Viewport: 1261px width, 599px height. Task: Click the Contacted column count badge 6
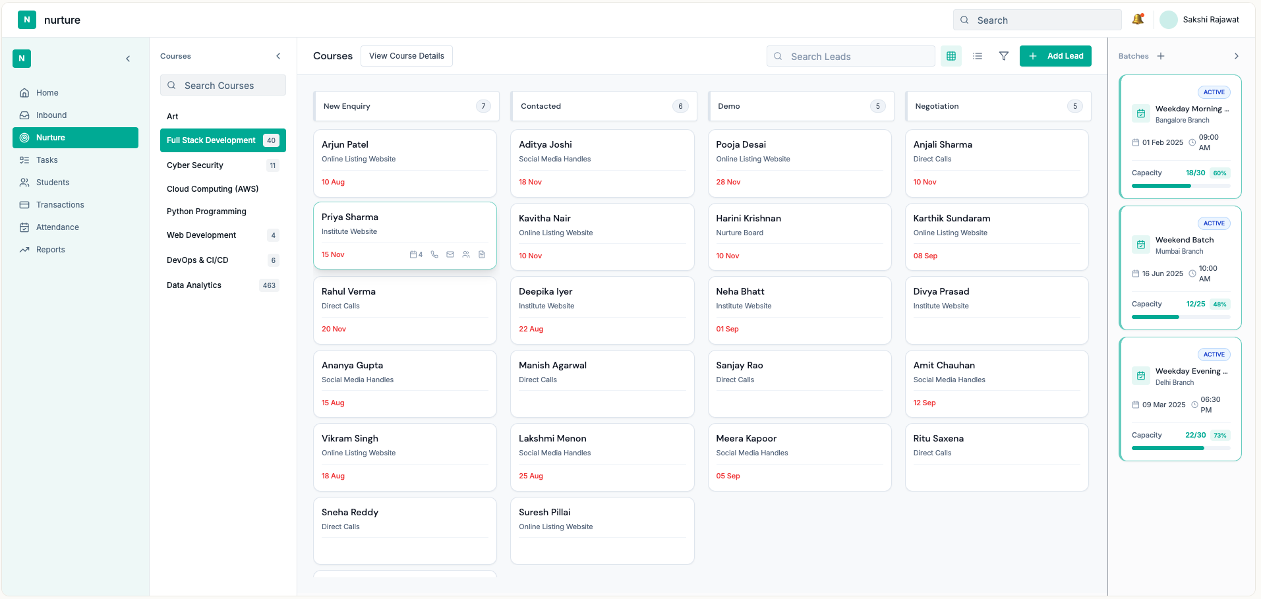680,106
